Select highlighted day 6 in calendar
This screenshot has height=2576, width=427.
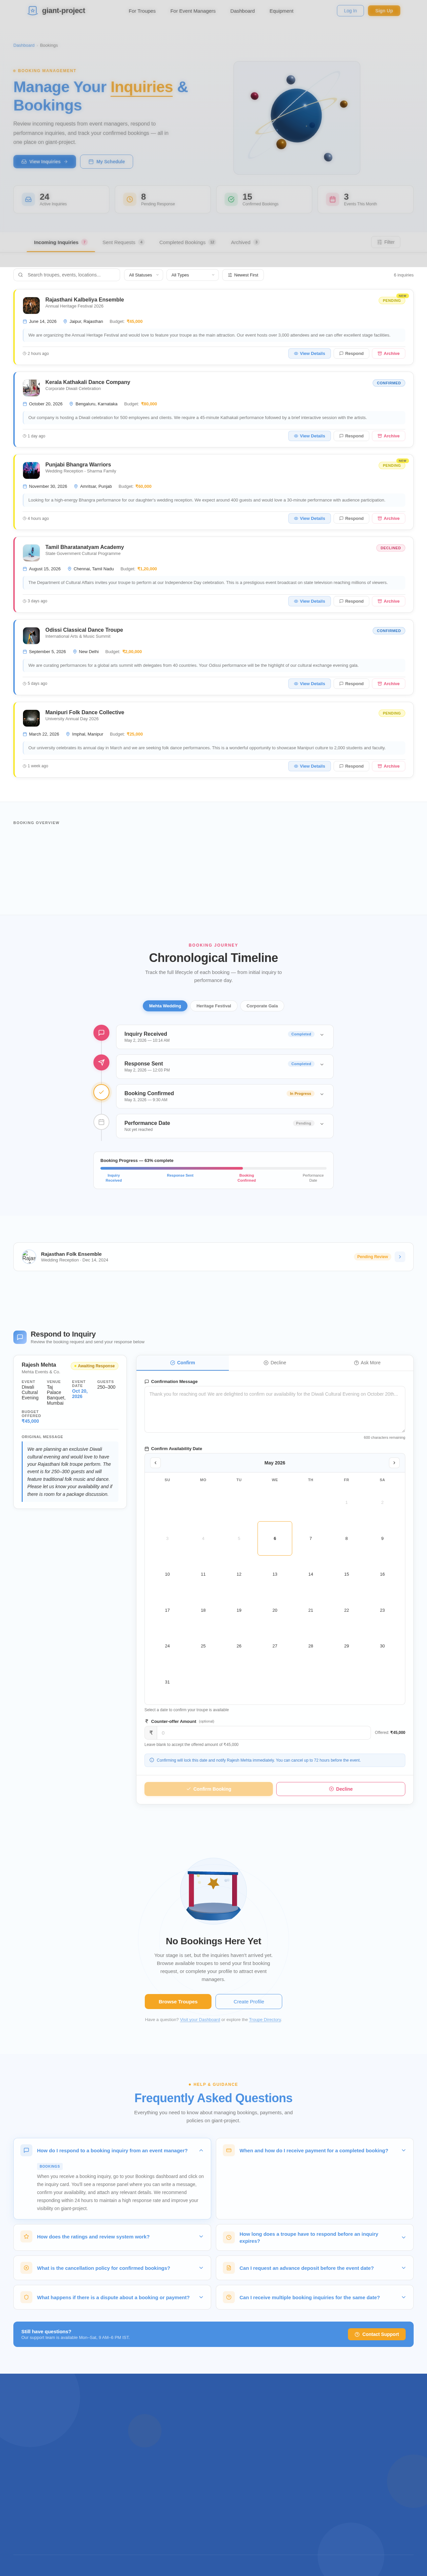(275, 1538)
